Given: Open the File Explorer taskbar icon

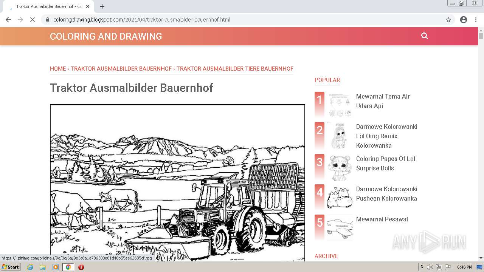Looking at the screenshot, I should (43, 267).
